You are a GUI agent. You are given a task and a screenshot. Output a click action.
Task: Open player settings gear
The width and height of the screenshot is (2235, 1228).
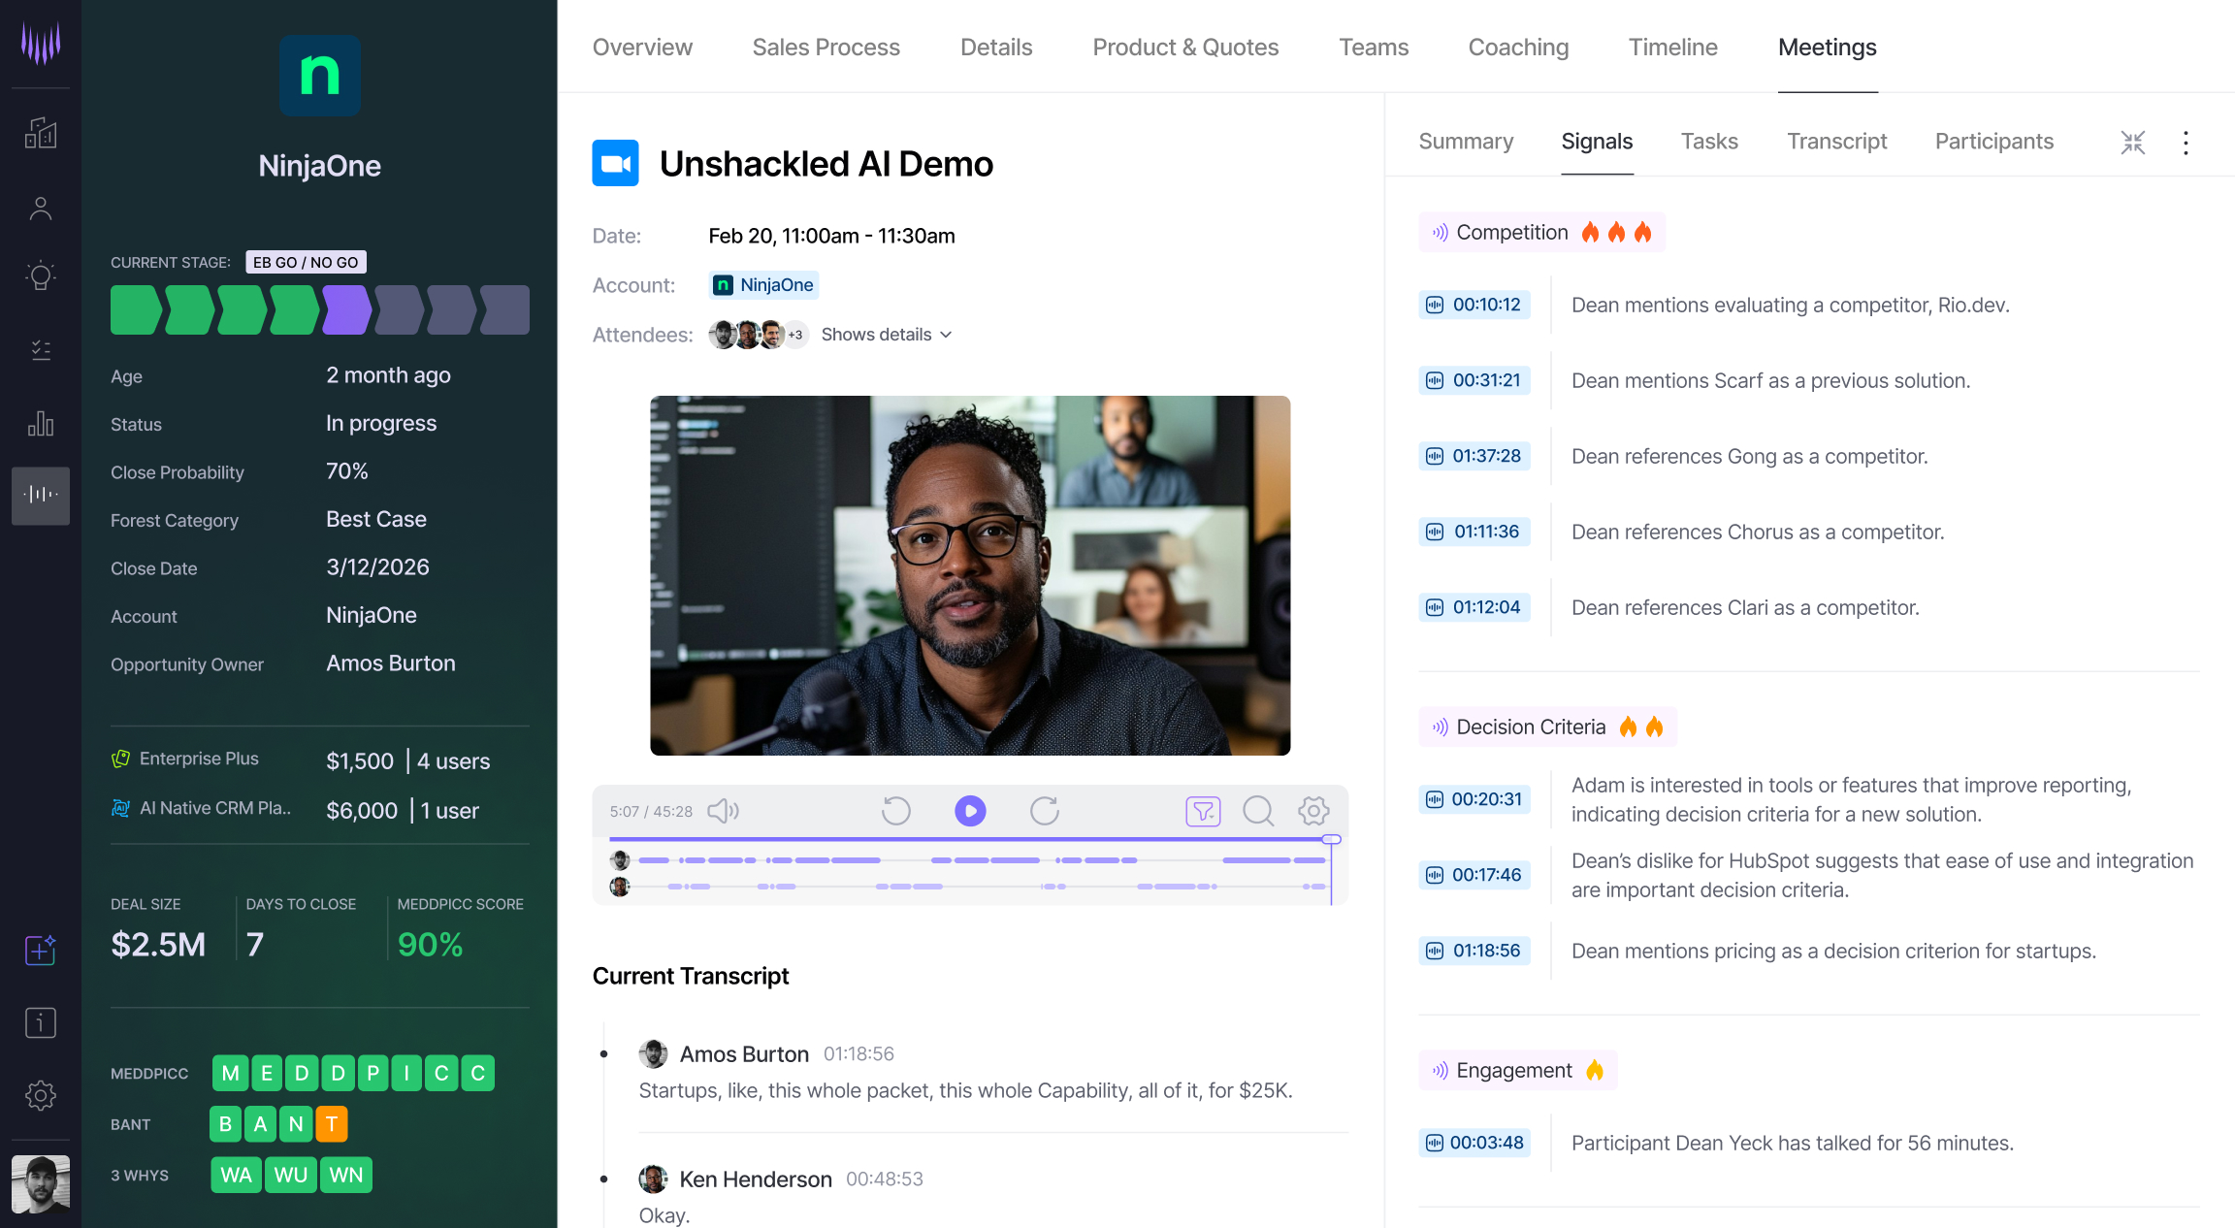[1313, 811]
